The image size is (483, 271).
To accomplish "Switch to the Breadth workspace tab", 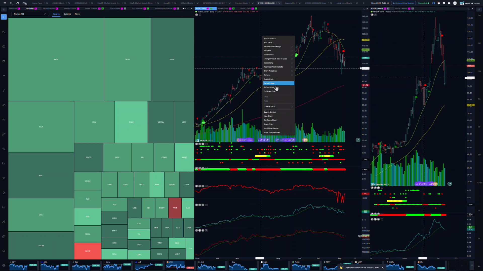I will pos(167,3).
